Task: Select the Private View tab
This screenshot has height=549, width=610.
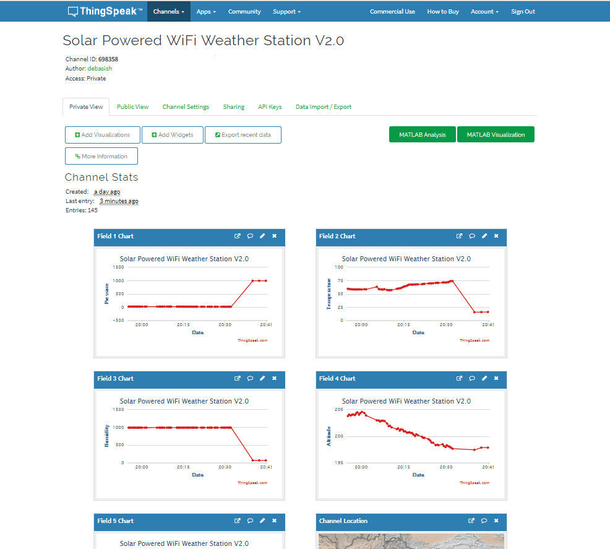Action: click(86, 106)
